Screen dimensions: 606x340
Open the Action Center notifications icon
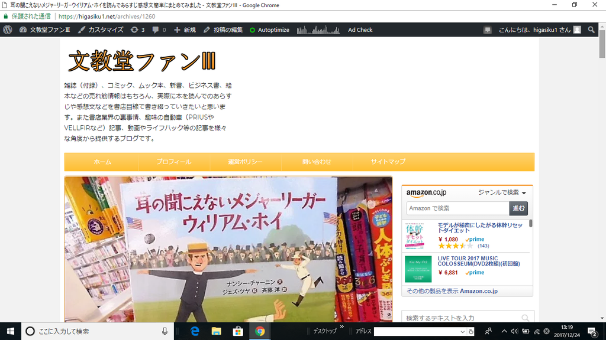(x=592, y=331)
